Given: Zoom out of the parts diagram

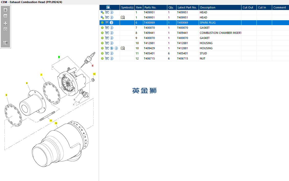Looking at the screenshot, I should tap(5, 16).
